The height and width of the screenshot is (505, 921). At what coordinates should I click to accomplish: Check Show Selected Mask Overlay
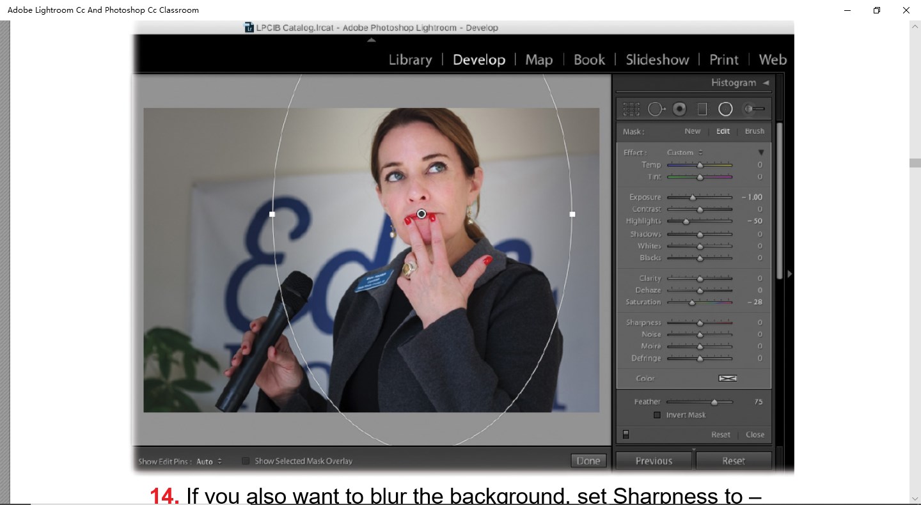pos(246,461)
